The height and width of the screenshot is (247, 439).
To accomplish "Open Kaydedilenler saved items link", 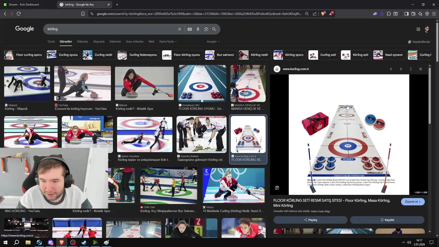I will point(419,42).
